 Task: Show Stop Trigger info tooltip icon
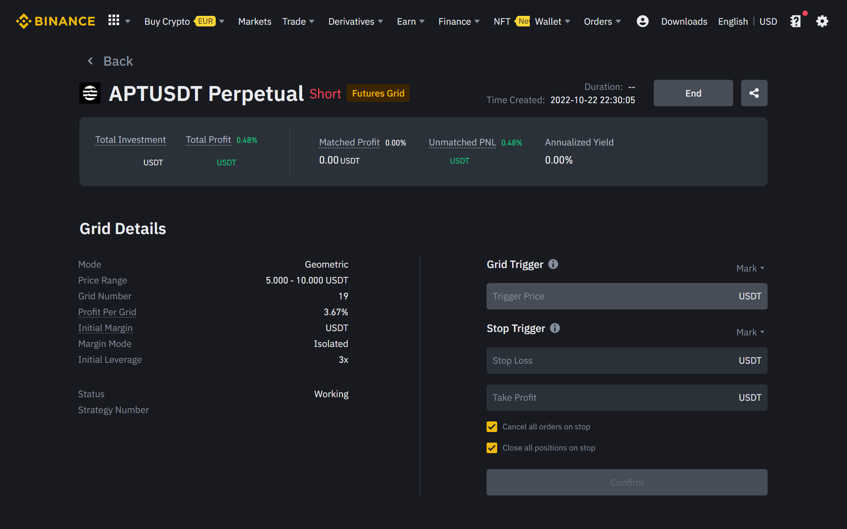tap(555, 328)
